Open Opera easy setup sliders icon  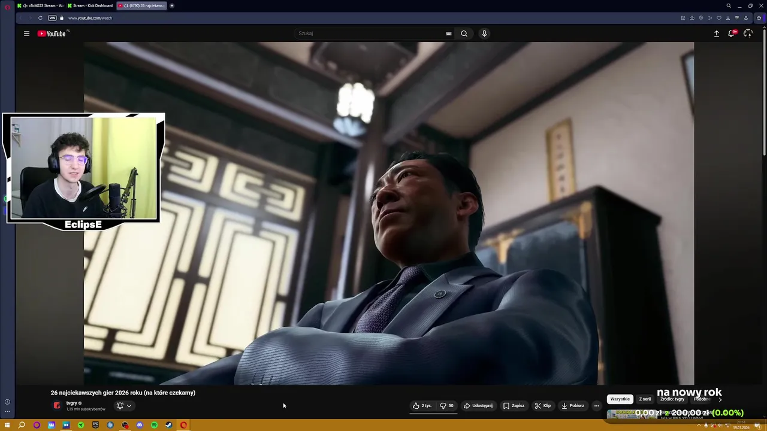click(737, 18)
